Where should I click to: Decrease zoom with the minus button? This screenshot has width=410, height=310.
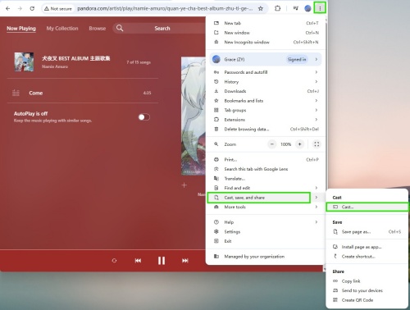[272, 144]
